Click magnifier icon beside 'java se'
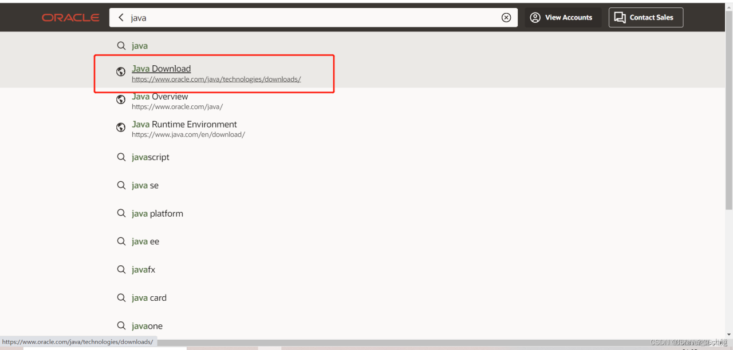 (121, 185)
